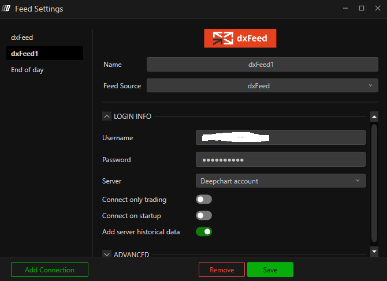Select dxFeed1 connection in sidebar
The image size is (387, 281).
(44, 53)
